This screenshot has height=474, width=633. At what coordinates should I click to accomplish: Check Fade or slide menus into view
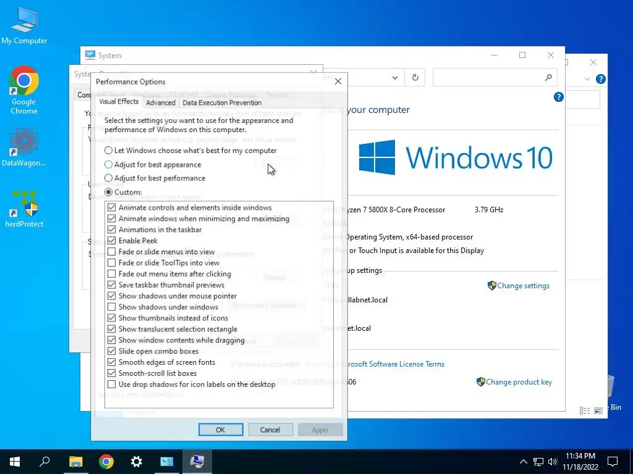tap(112, 252)
